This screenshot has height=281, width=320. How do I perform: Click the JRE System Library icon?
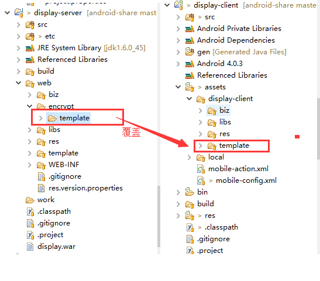pos(30,48)
